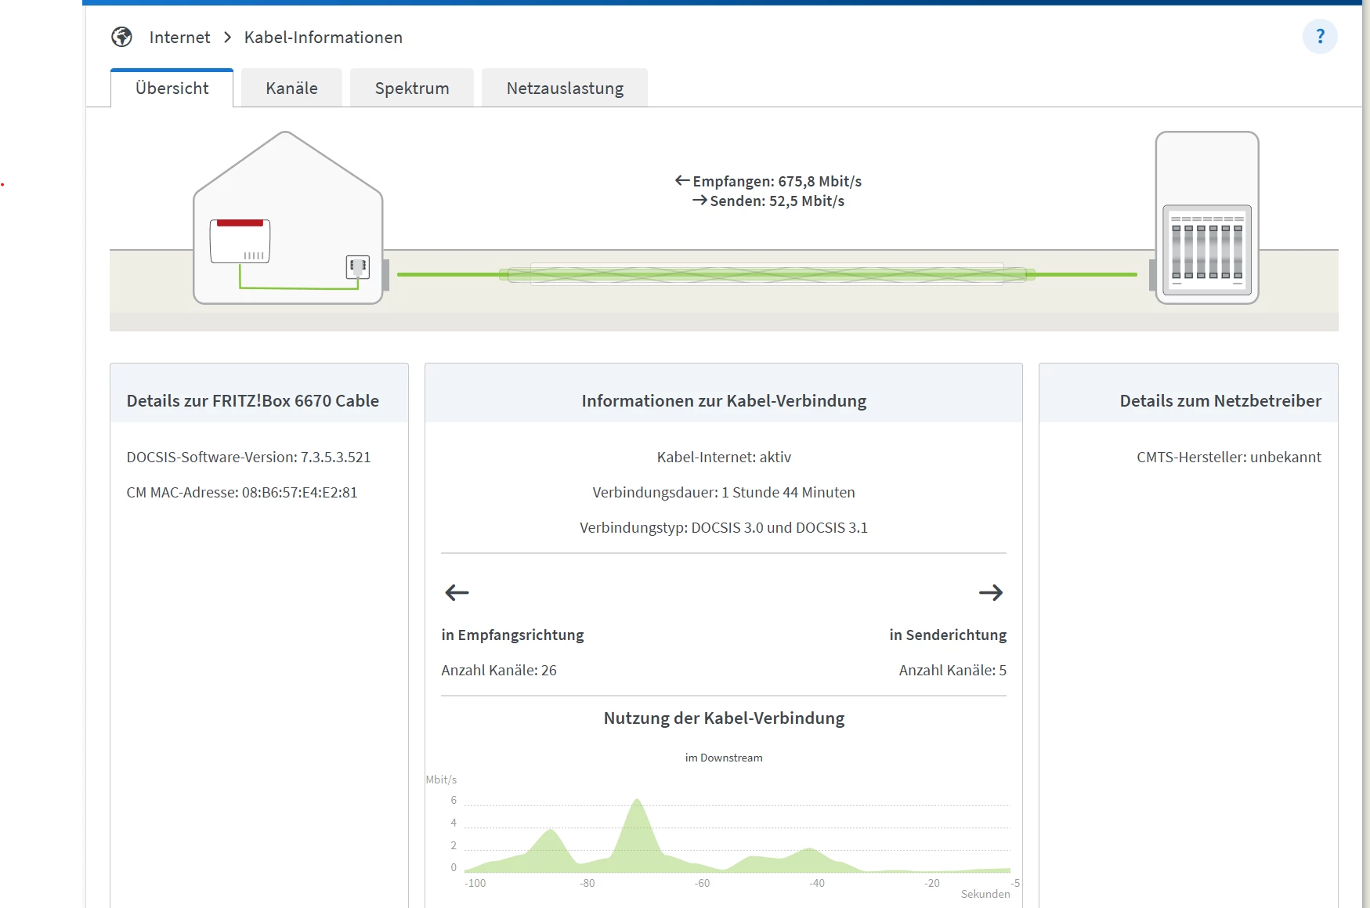The width and height of the screenshot is (1370, 908).
Task: Click the CM MAC-Adresse line
Action: click(242, 492)
